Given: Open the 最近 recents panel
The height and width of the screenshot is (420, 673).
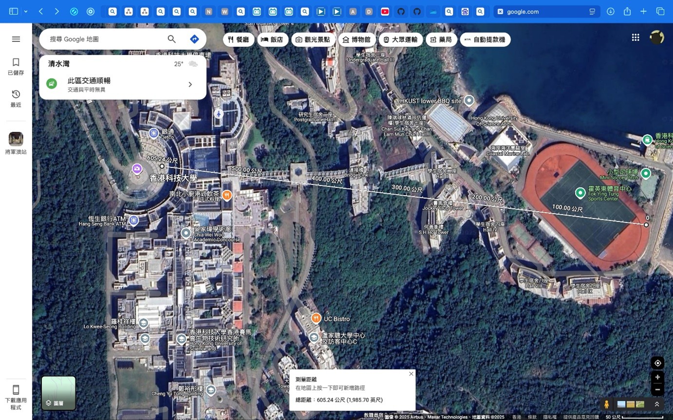Looking at the screenshot, I should (x=16, y=99).
